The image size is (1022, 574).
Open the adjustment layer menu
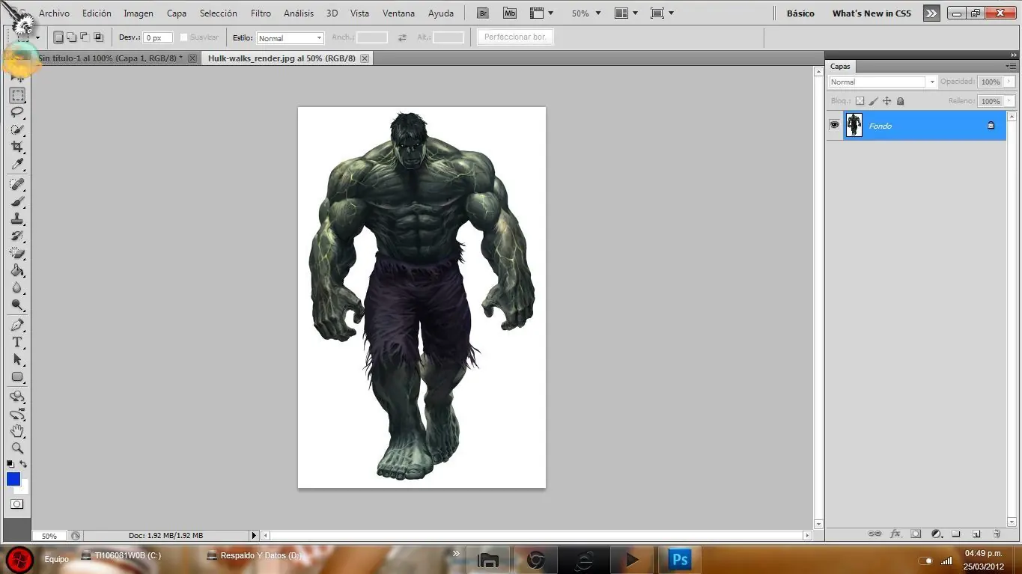[x=936, y=534]
